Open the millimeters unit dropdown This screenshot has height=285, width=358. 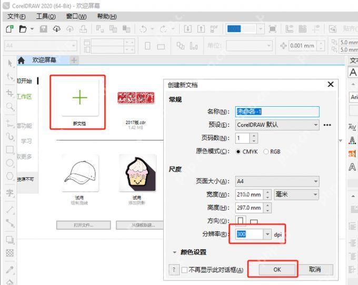[296, 195]
